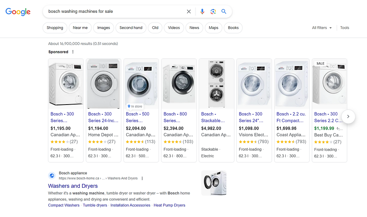Open the Installation Accessories sitelink

(x=130, y=205)
